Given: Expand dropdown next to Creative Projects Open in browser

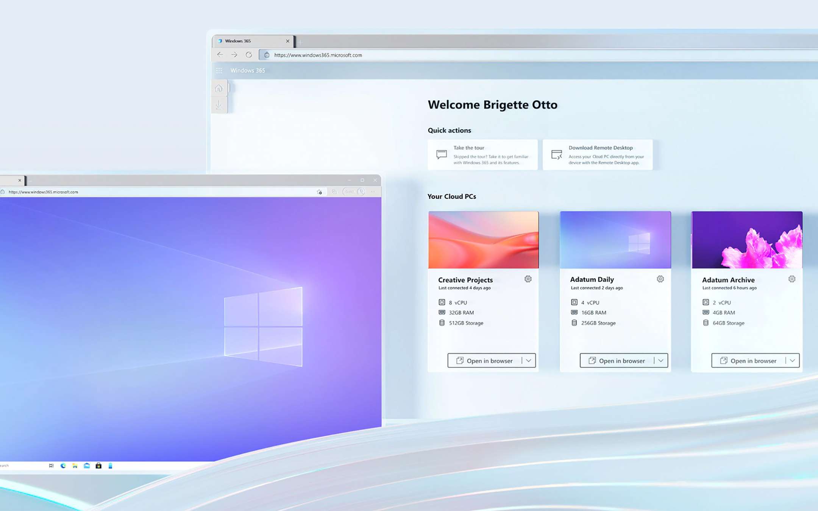Looking at the screenshot, I should pyautogui.click(x=529, y=361).
